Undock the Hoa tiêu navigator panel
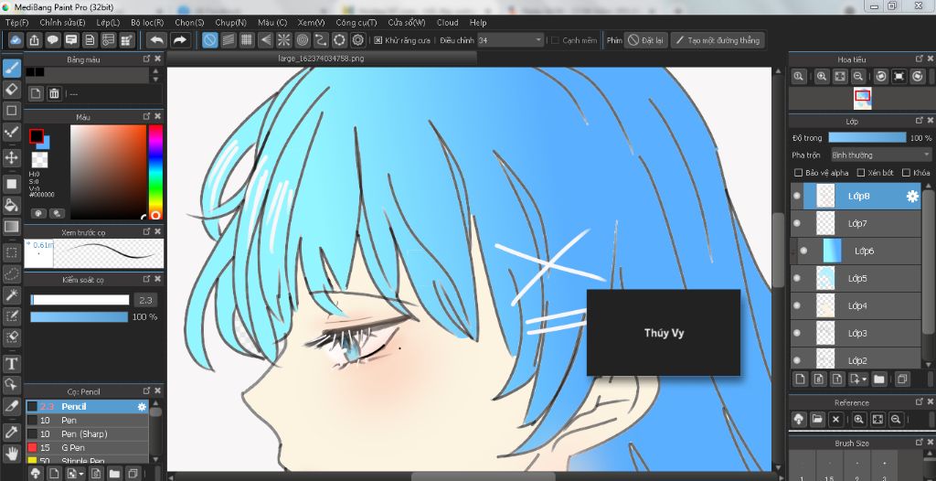Screen dimensions: 936x481 click(x=920, y=59)
